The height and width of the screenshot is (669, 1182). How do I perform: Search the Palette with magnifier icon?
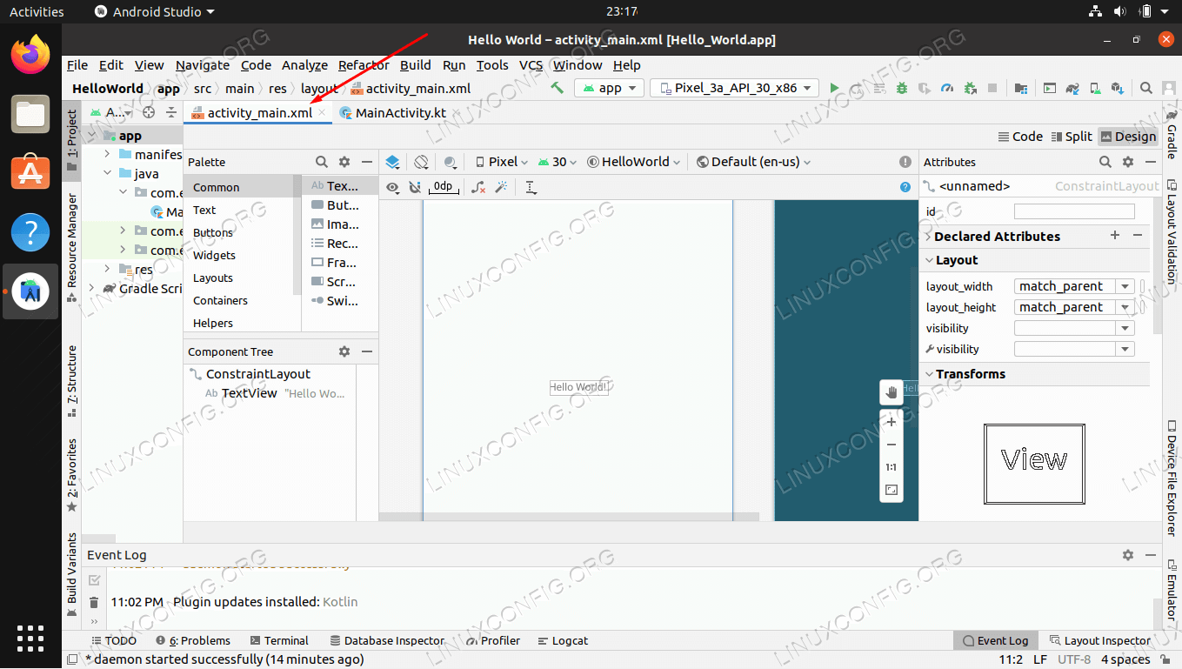click(322, 162)
